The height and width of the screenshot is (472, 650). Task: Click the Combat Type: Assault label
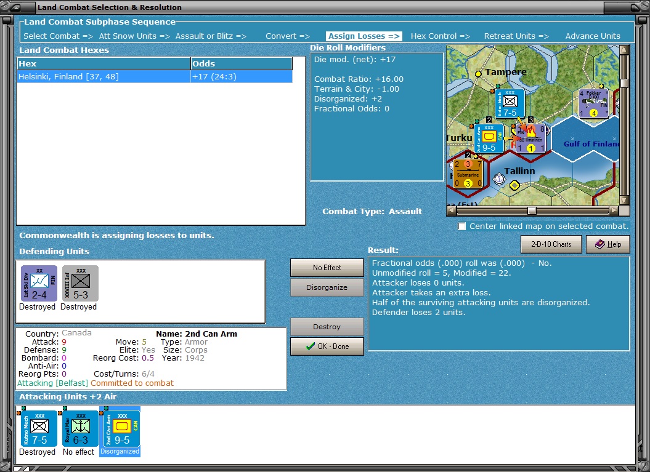[372, 211]
